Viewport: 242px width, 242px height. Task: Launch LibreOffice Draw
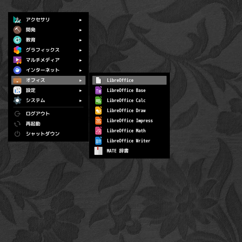click(x=129, y=111)
